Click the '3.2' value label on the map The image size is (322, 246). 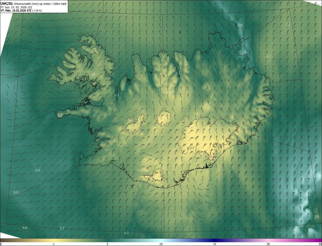288,24
